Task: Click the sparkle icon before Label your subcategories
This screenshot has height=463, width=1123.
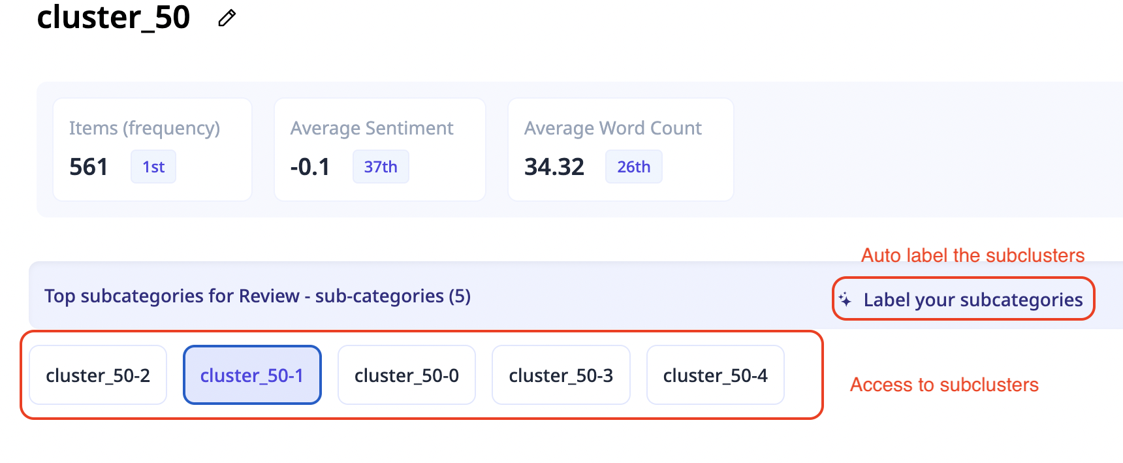Action: pos(845,300)
